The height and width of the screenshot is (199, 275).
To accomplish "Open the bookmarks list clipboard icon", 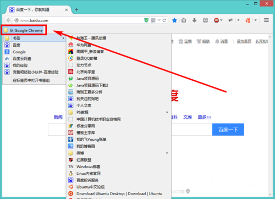I will 184,20.
